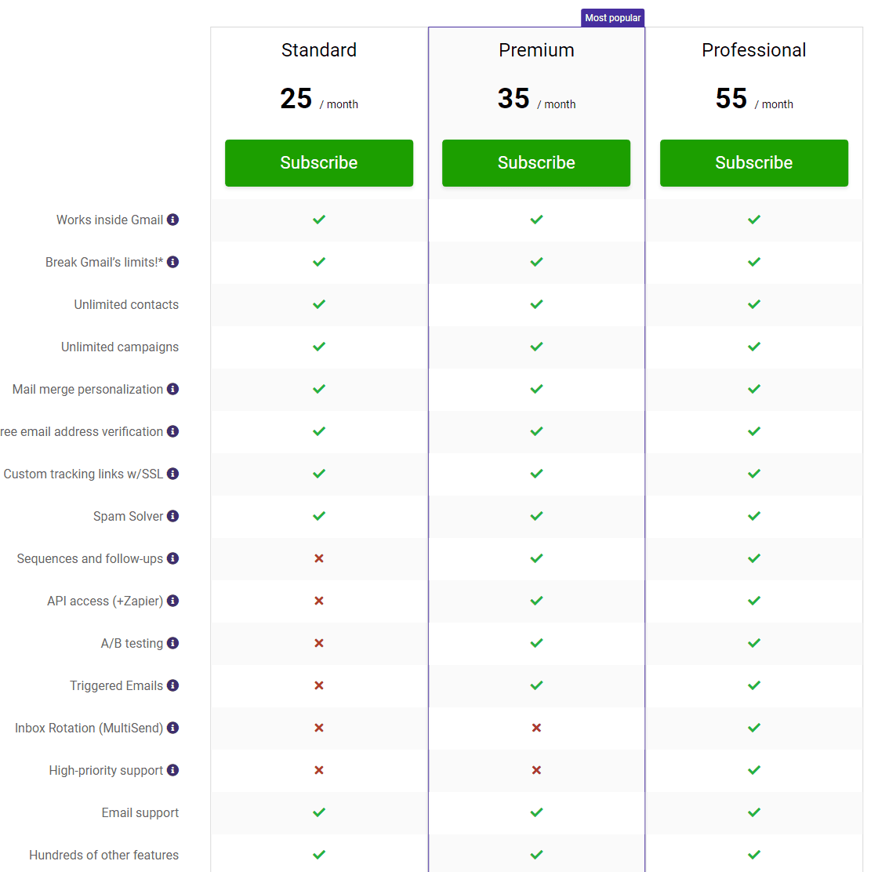Click the red X under Premium Inbox Rotation

pyautogui.click(x=536, y=728)
